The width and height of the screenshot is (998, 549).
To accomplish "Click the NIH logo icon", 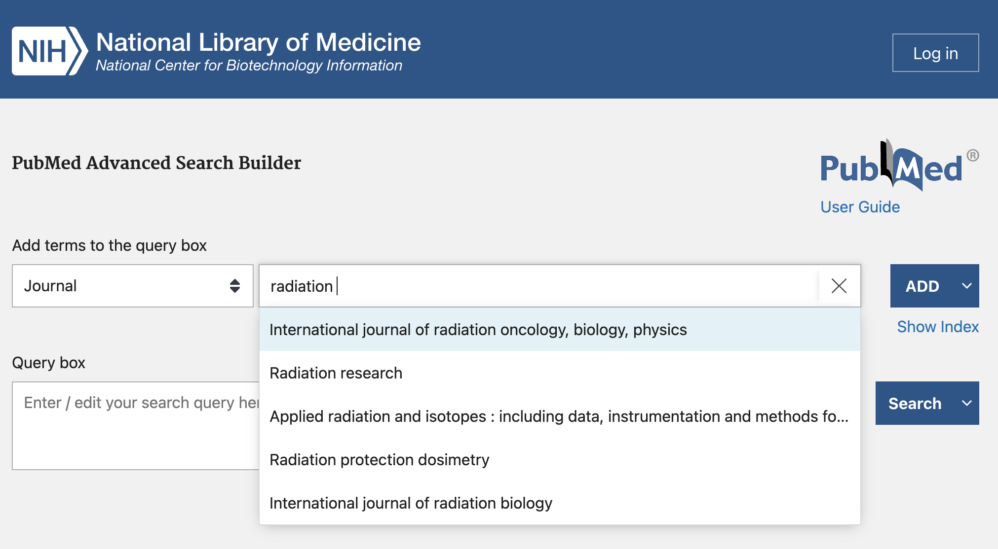I will tap(50, 51).
